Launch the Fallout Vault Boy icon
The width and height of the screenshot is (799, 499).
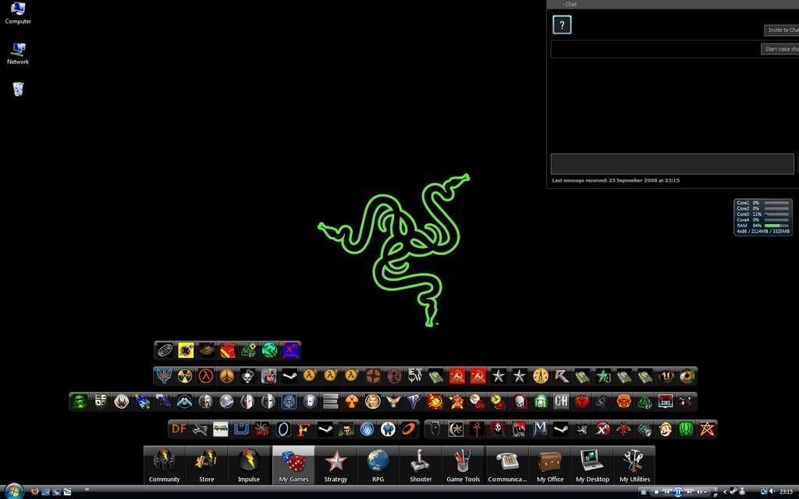665,430
